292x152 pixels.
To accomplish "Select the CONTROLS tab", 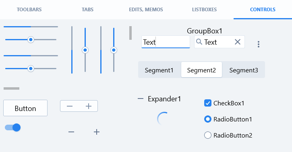I will (x=263, y=10).
